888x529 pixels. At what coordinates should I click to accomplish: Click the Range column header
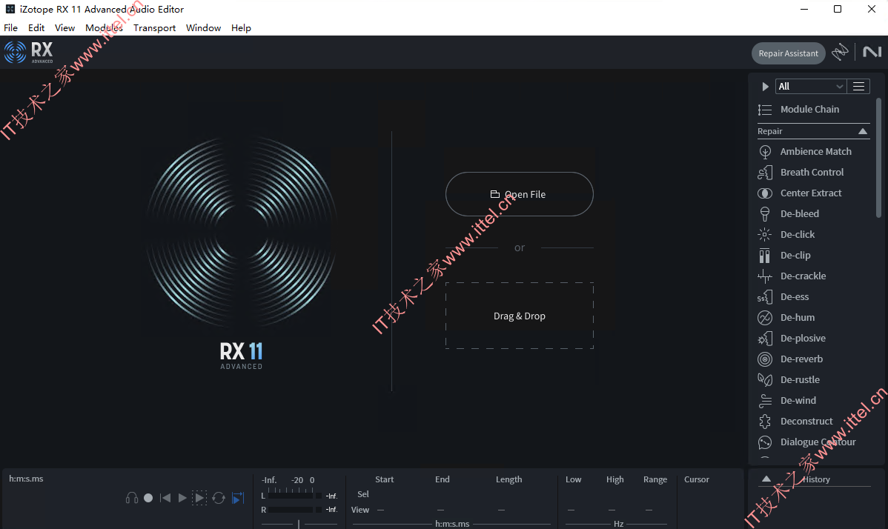click(x=655, y=479)
